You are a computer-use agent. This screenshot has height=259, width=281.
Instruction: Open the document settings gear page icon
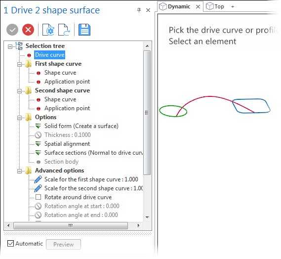coord(48,30)
